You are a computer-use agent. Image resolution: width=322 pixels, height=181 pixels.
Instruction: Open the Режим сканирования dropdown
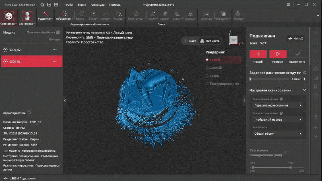click(x=278, y=105)
